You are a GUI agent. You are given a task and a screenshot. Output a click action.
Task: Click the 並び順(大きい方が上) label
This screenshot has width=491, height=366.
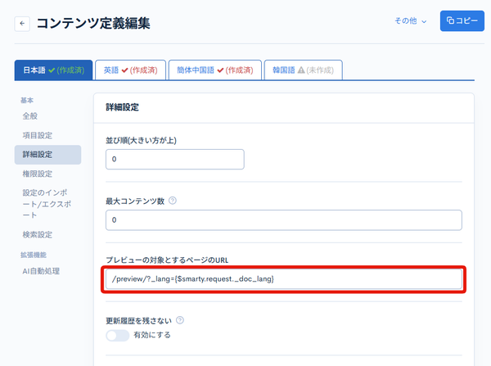tap(141, 140)
